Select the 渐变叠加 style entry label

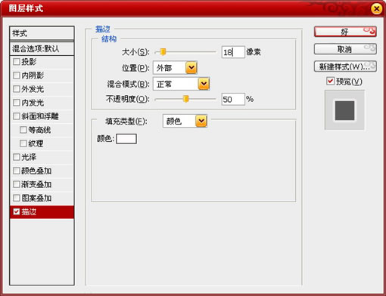36,184
